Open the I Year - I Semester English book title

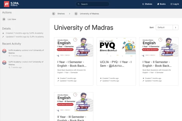pyautogui.click(x=72, y=64)
